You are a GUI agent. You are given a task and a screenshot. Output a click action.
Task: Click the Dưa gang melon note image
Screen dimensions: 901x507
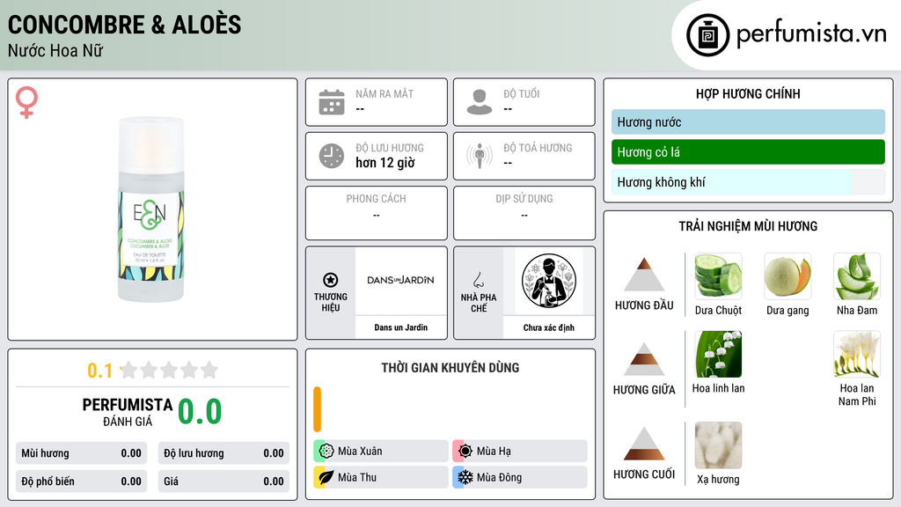pyautogui.click(x=787, y=276)
